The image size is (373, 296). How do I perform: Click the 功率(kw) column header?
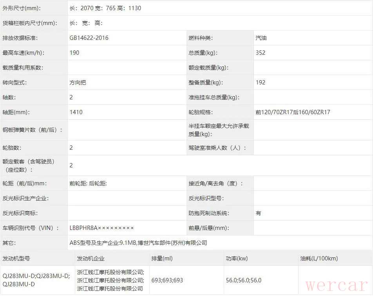(237, 258)
